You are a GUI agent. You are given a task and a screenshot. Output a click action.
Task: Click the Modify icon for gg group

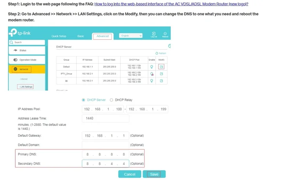click(161, 81)
